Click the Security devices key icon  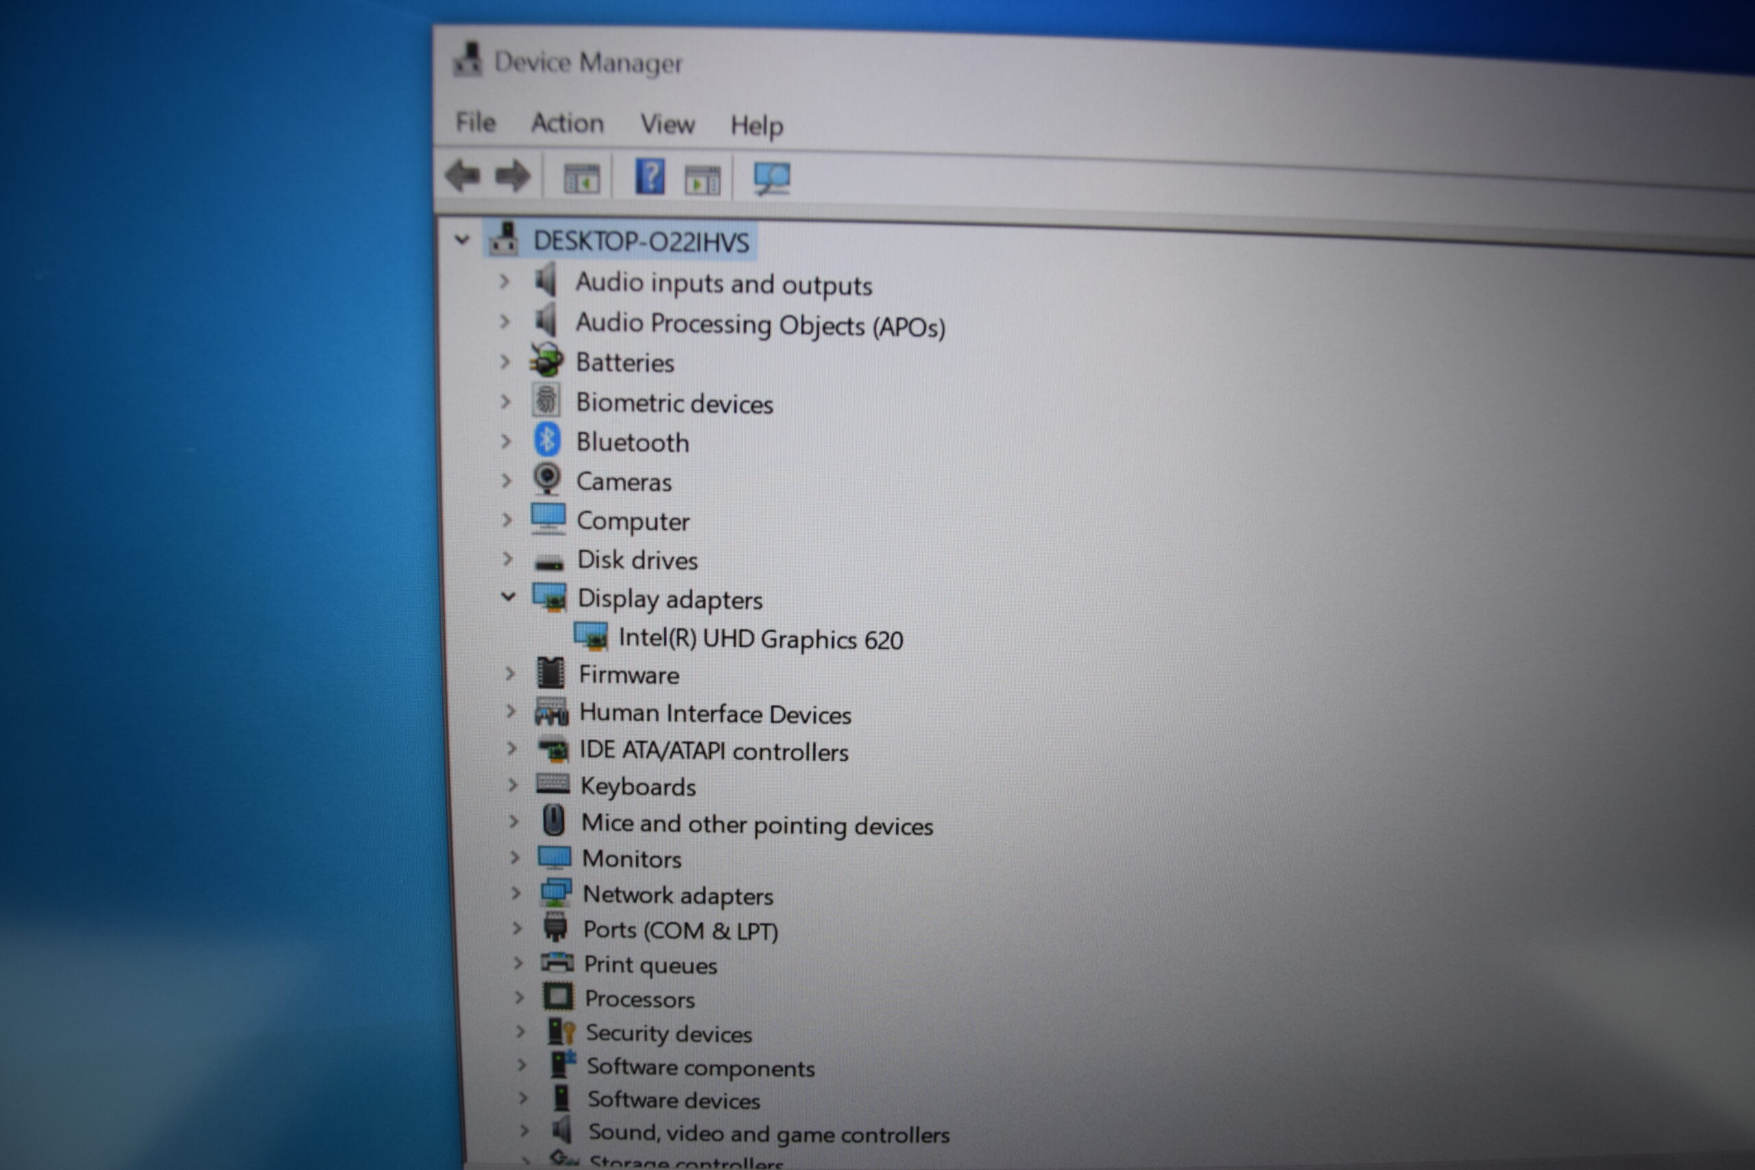tap(561, 1030)
